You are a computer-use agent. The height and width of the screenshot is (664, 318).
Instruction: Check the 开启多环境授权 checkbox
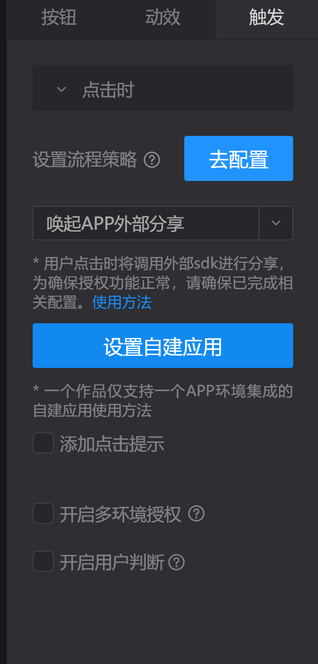point(43,513)
